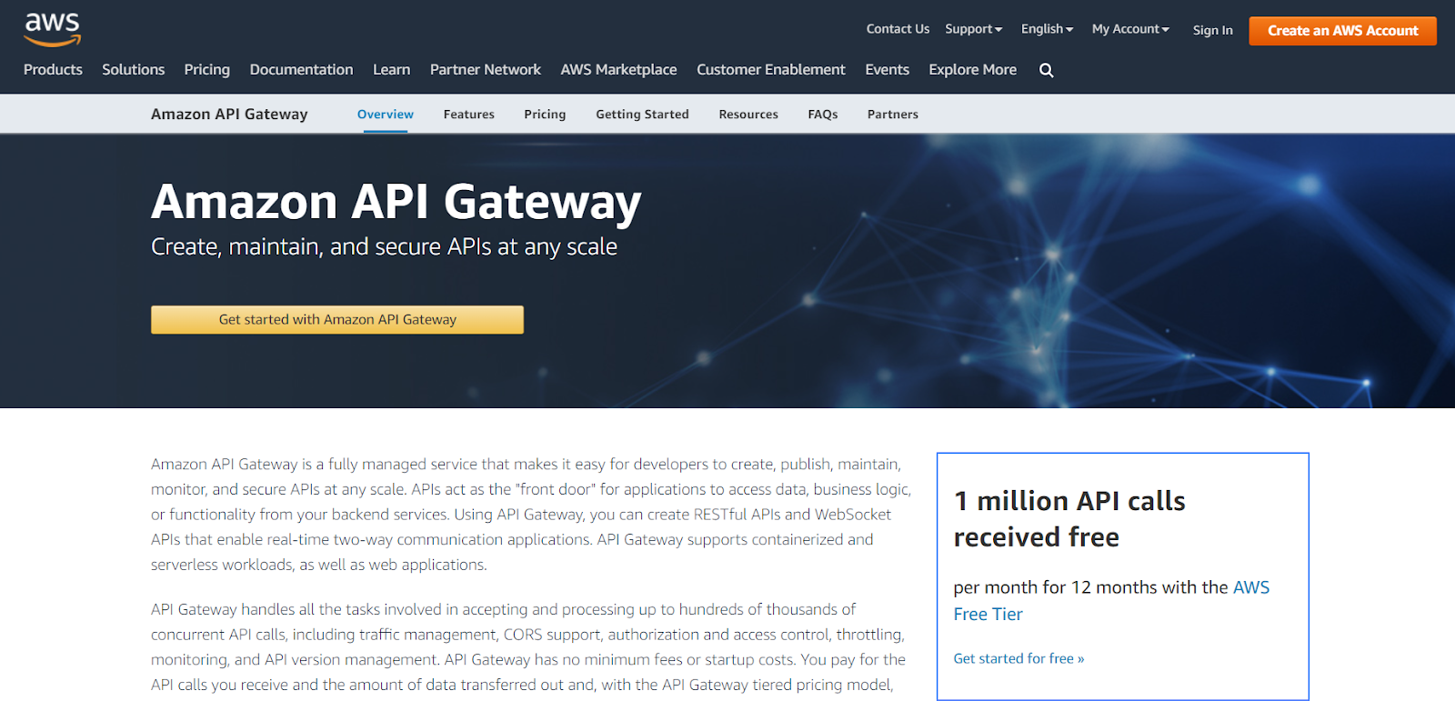Screen dimensions: 1455x701
Task: Click the Sign In link
Action: click(x=1213, y=30)
